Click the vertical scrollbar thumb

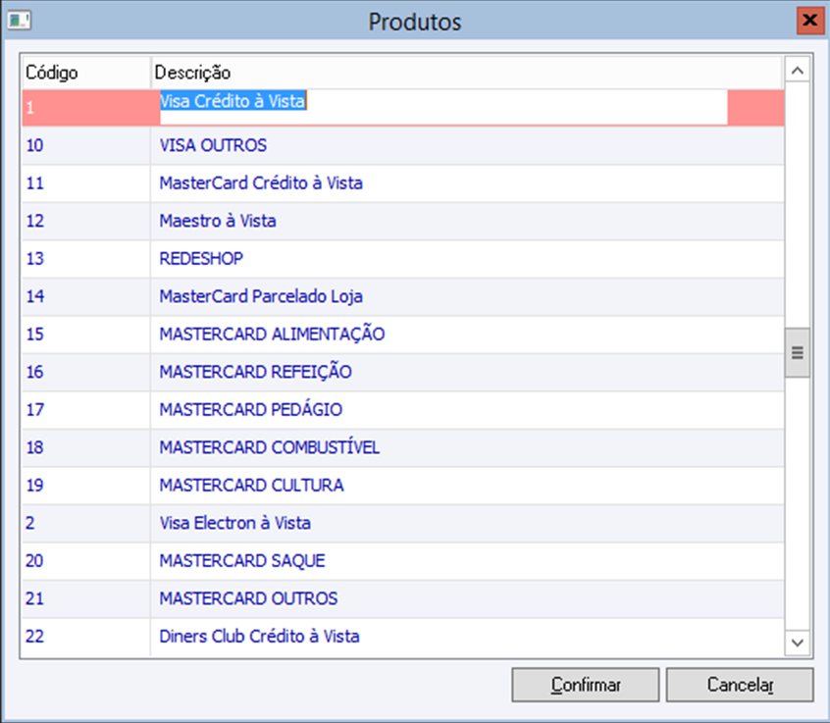pos(798,352)
